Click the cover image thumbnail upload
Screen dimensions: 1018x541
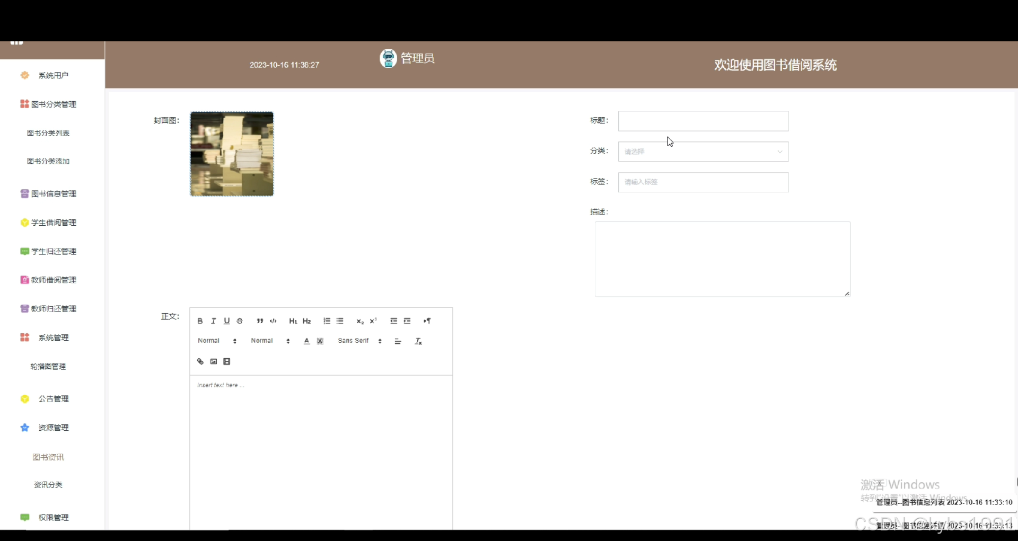(x=232, y=154)
